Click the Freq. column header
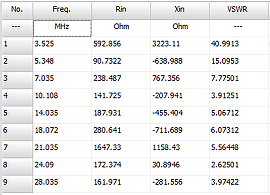This screenshot has width=270, height=195. click(62, 11)
